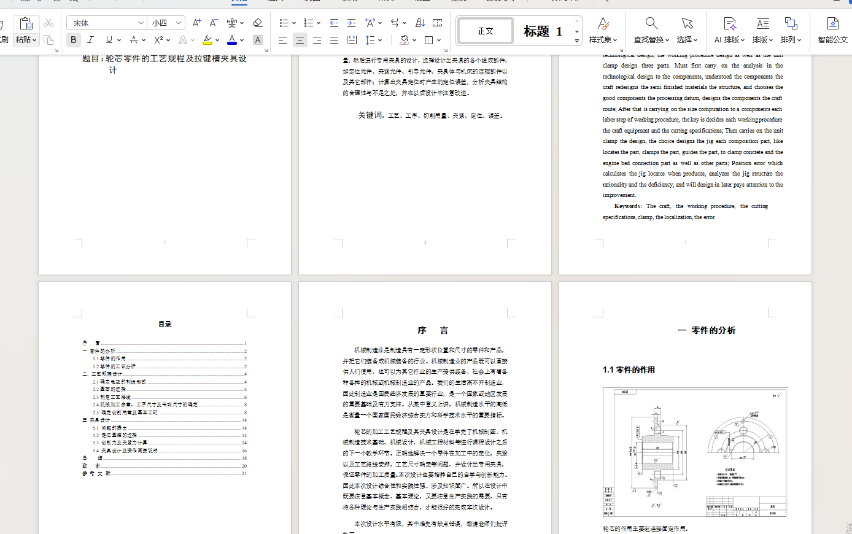Open the paragraph settings dialog launcher
The width and height of the screenshot is (852, 534).
pos(446,50)
